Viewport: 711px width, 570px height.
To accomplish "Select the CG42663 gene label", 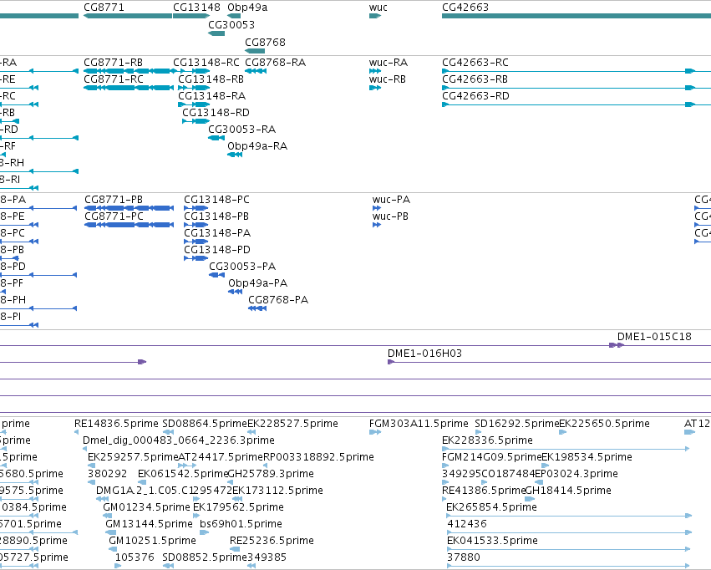I will coord(465,8).
